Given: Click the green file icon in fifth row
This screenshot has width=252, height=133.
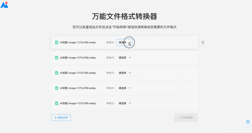Looking at the screenshot, I should [57, 103].
